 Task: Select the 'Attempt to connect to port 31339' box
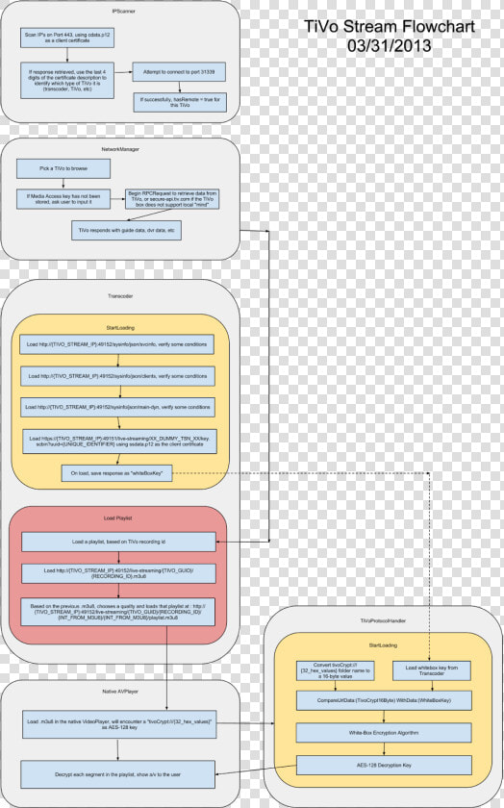[x=179, y=72]
